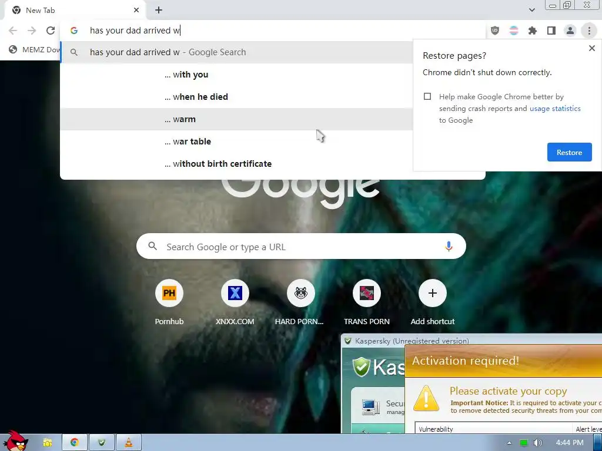This screenshot has width=602, height=451.
Task: Select the '... war table' suggestion
Action: (x=236, y=142)
